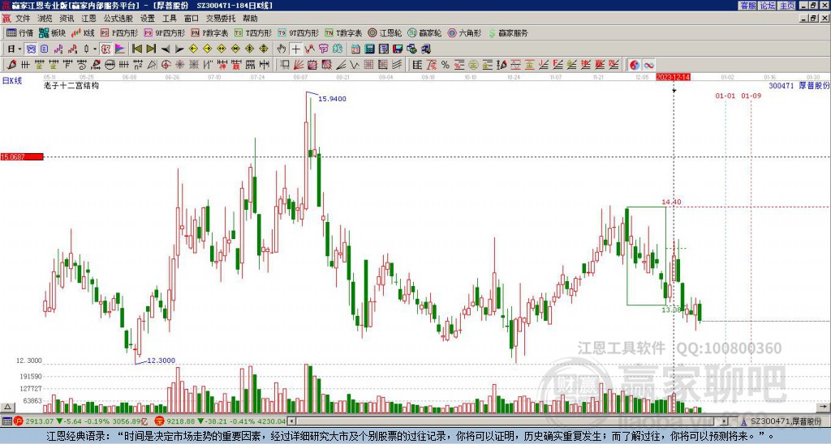Select the zigzag wave line tool

click(x=355, y=65)
